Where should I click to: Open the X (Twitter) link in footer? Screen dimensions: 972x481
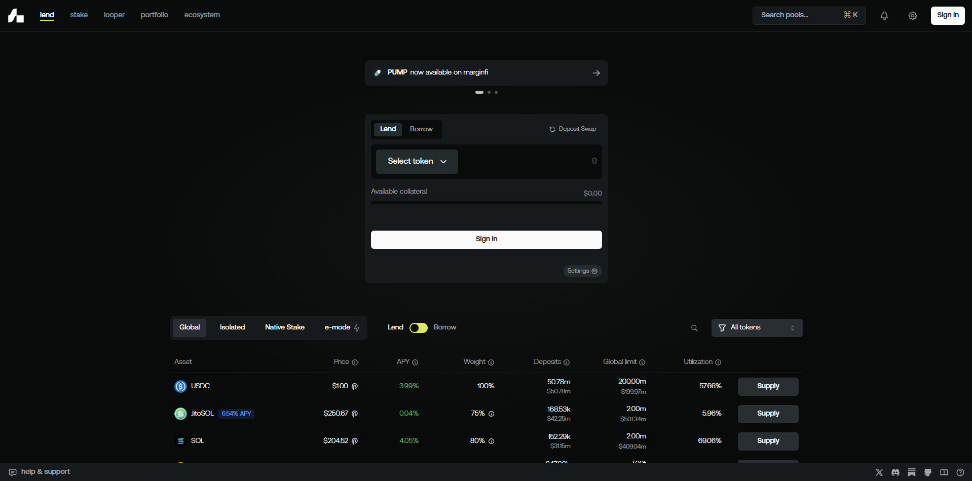point(879,472)
